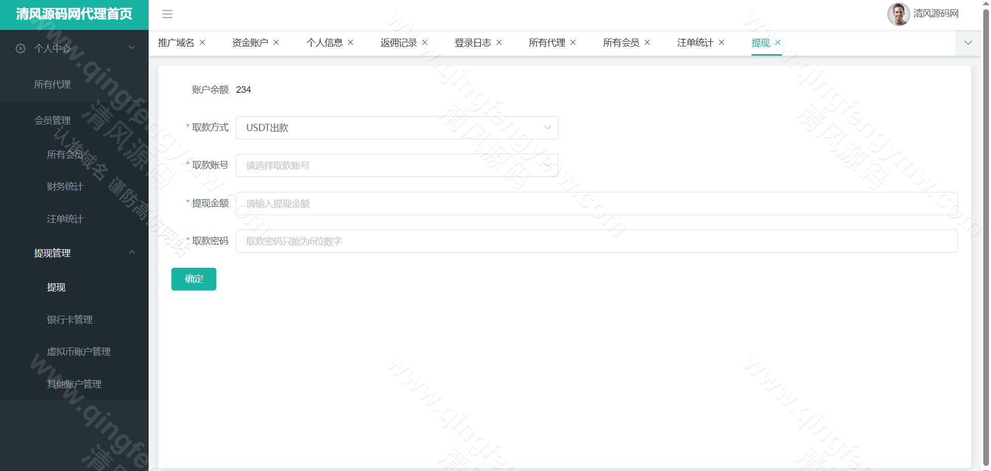This screenshot has height=471, width=991.
Task: Switch to the 注单统计 tab
Action: coord(695,43)
